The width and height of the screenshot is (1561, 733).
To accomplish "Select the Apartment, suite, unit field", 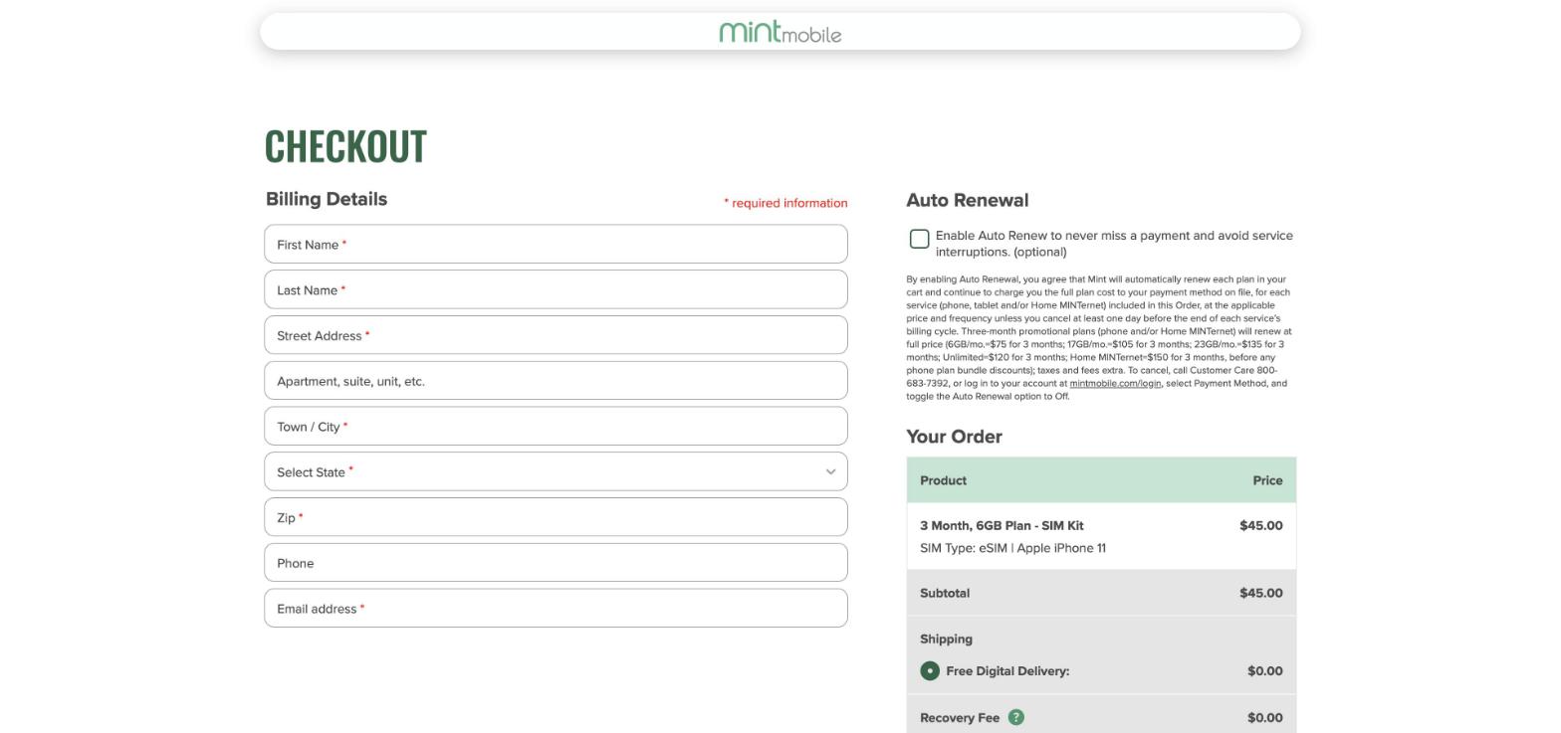I will (x=556, y=381).
